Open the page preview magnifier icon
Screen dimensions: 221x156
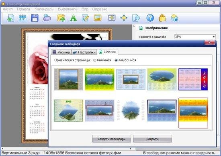136,18
